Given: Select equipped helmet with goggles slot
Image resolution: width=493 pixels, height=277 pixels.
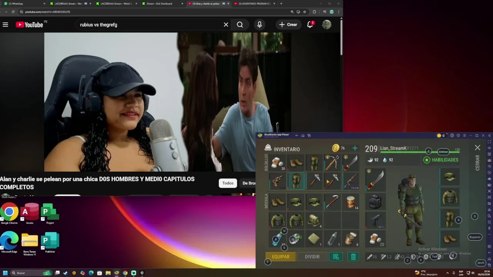Looking at the screenshot, I should (449, 177).
